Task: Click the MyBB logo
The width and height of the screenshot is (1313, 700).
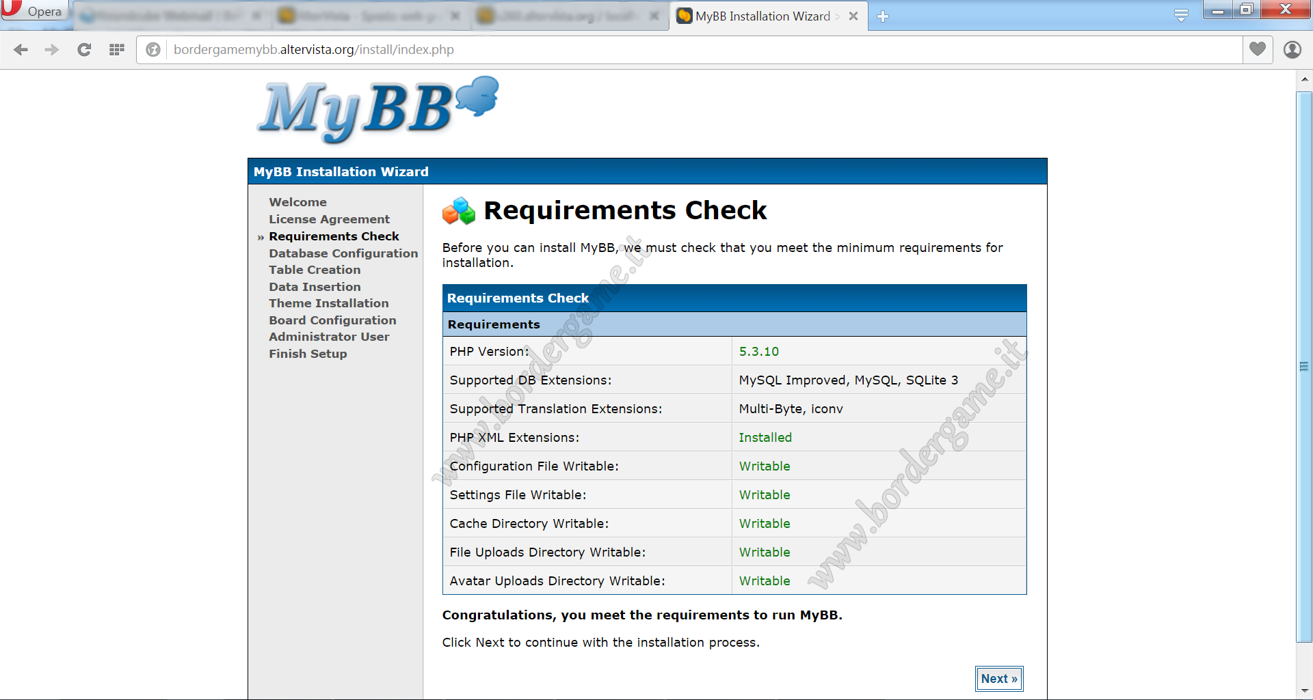Action: (377, 109)
